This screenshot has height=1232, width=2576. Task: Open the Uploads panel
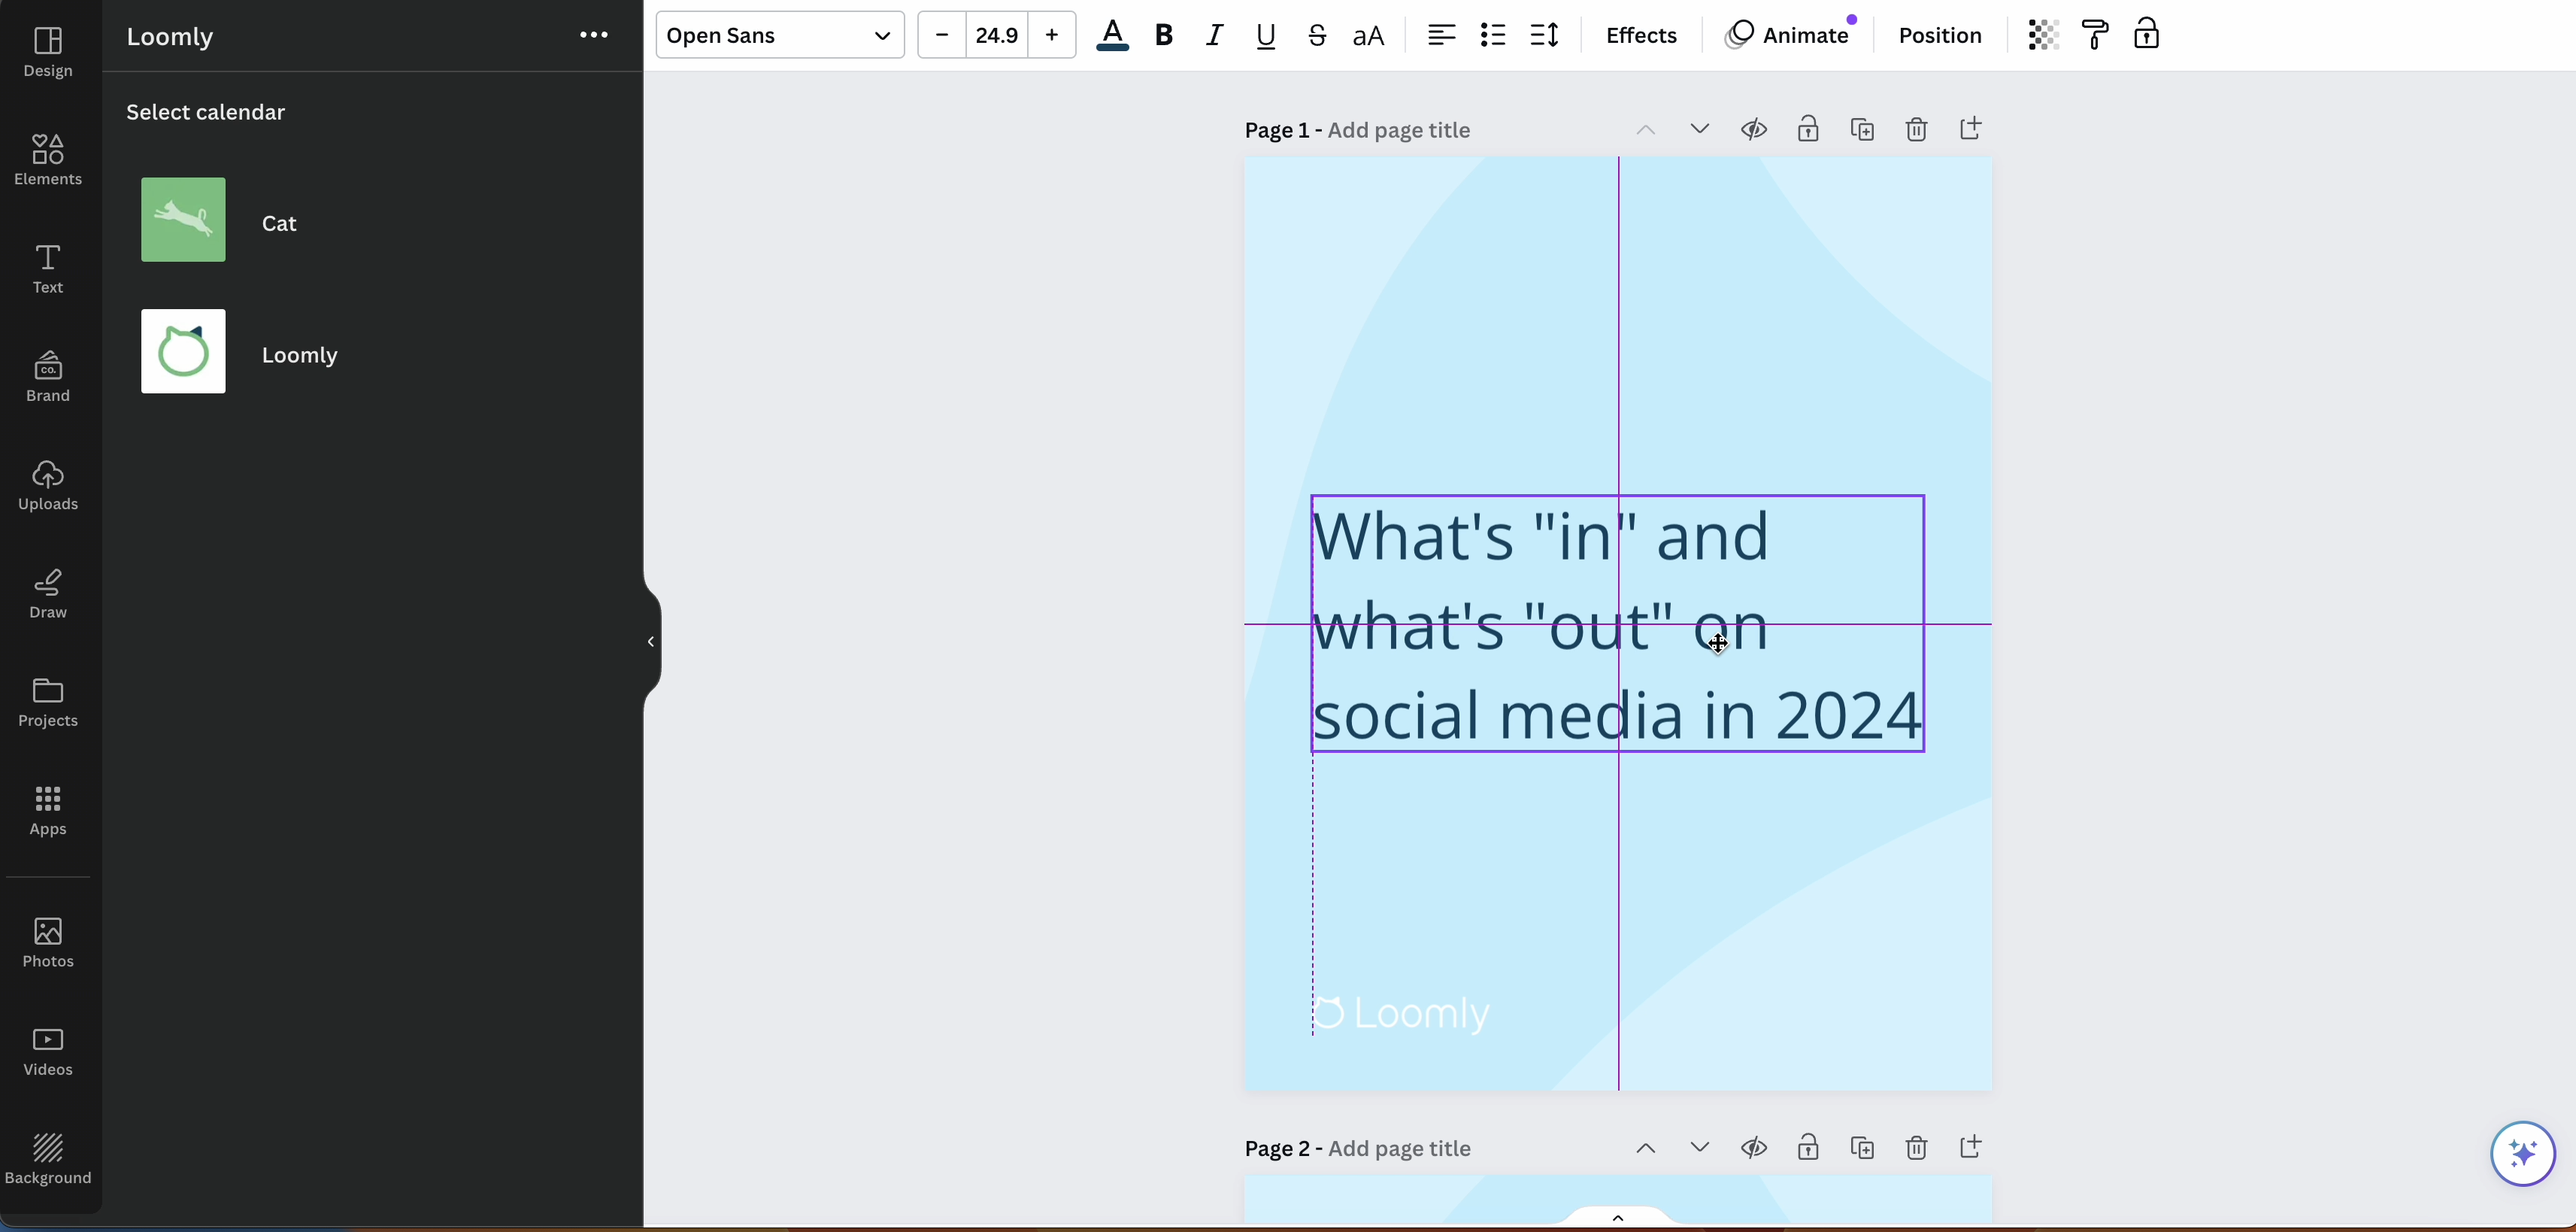pos(47,485)
